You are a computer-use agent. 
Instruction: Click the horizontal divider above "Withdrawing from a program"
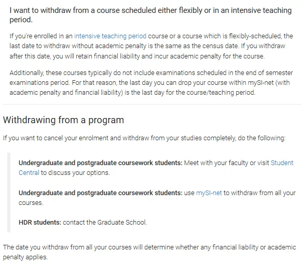click(152, 105)
